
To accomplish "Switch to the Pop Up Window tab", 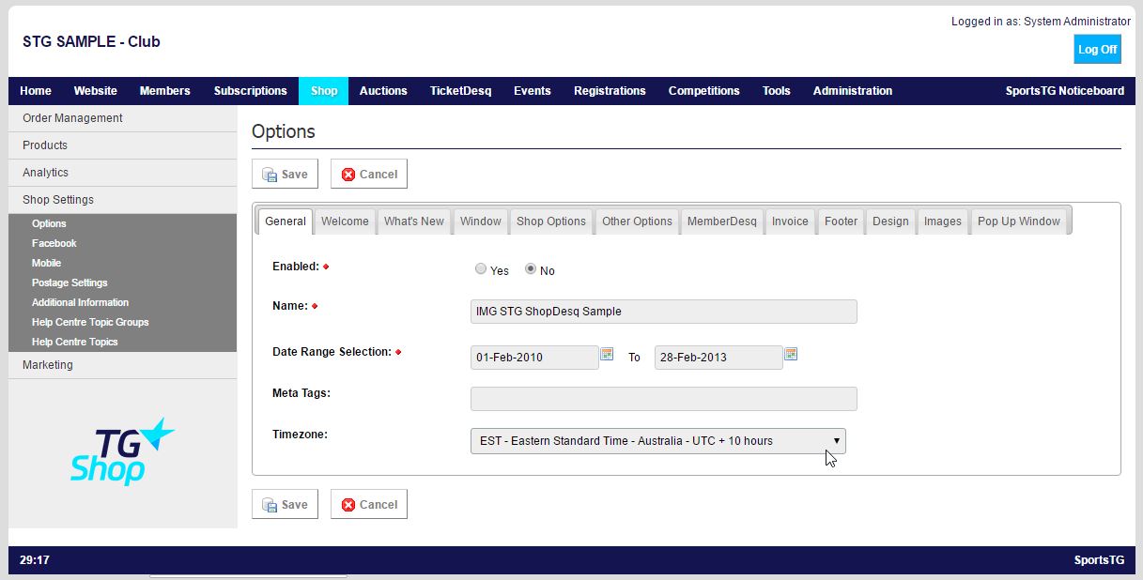I will [1019, 221].
